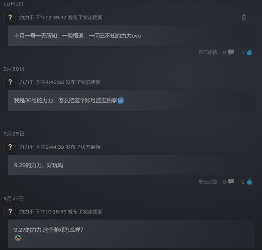Open question-mark avatar on 9月27日 post

[x=10, y=212]
